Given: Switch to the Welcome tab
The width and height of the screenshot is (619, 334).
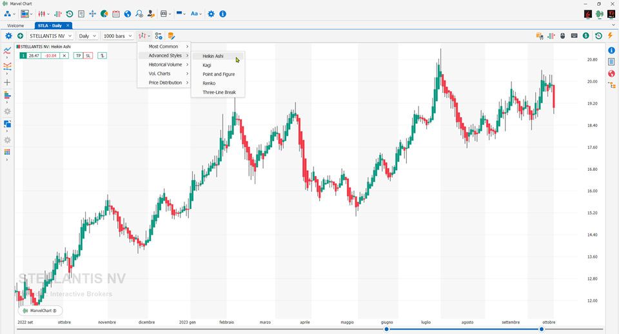Looking at the screenshot, I should pos(15,26).
